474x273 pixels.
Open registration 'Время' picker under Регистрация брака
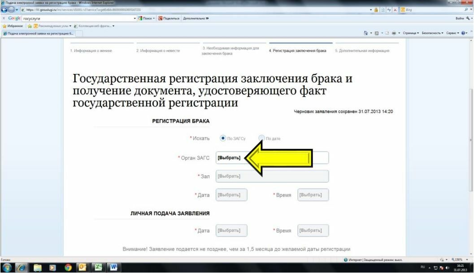pos(313,195)
